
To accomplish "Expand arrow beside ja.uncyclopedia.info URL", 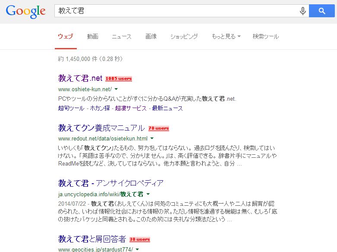I will [148, 194].
